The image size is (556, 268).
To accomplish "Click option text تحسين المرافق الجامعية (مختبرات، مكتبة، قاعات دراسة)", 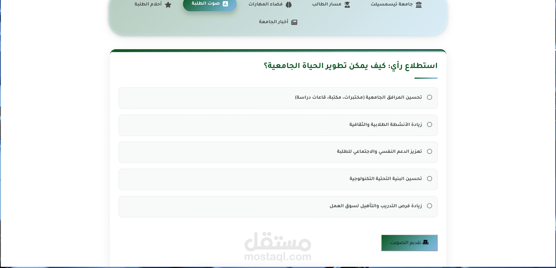I will [x=358, y=97].
